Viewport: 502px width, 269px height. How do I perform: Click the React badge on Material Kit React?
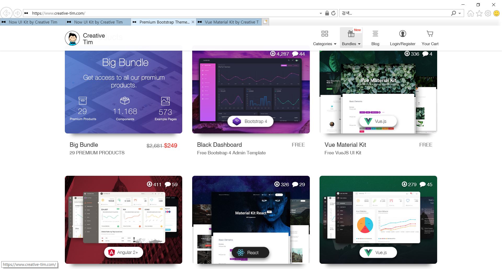point(250,253)
